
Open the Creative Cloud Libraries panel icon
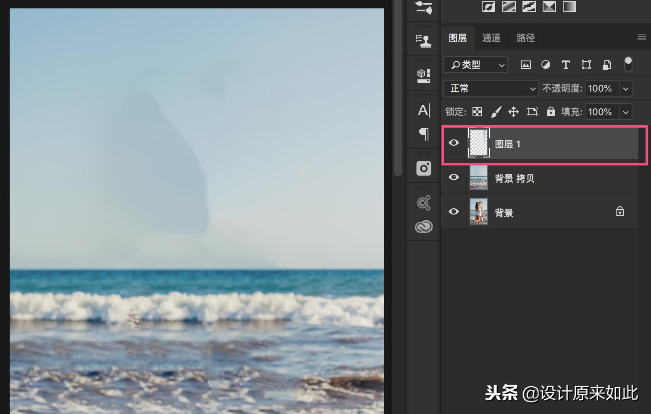pos(423,227)
